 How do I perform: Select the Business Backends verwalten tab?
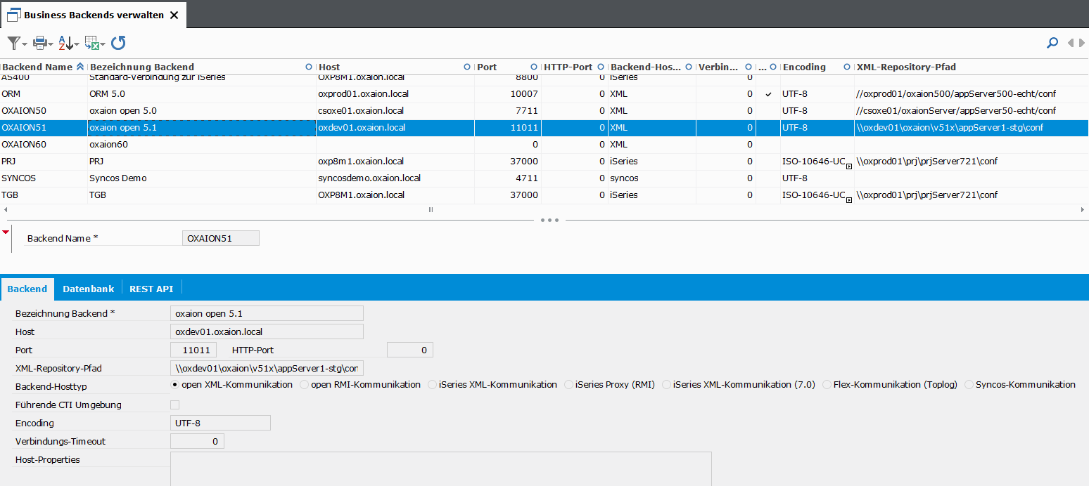(x=94, y=15)
